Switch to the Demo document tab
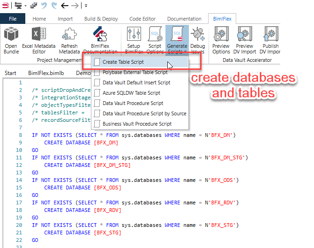 83,73
